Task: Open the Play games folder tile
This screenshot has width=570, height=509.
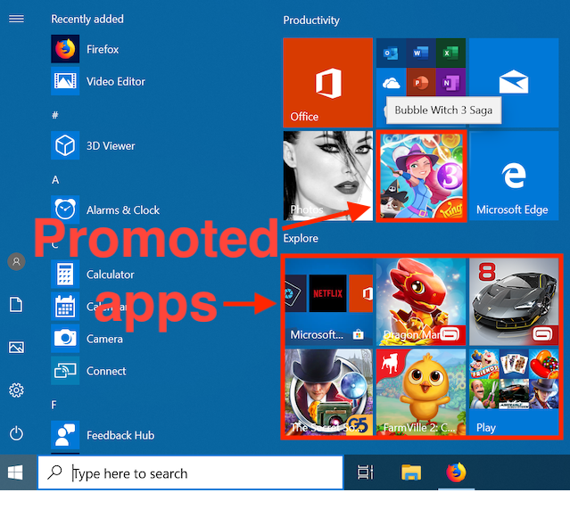Action: (x=514, y=392)
